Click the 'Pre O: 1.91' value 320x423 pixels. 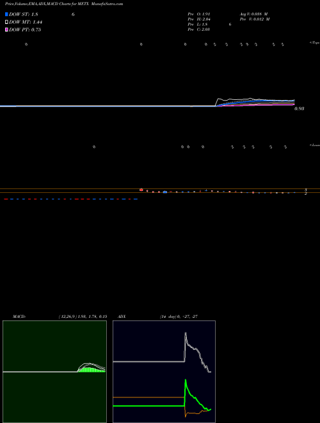click(x=199, y=13)
